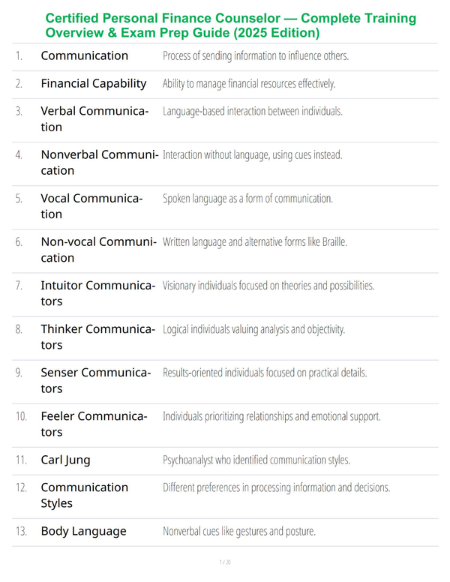Select the Intuitor Communicators term
The image size is (450, 582).
(98, 293)
